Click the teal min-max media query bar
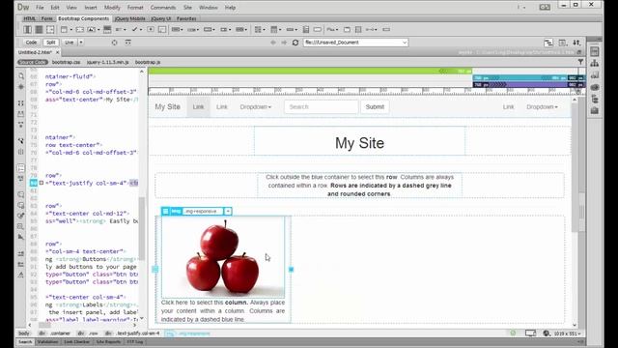Viewport: 618px width, 348px height. tap(529, 77)
